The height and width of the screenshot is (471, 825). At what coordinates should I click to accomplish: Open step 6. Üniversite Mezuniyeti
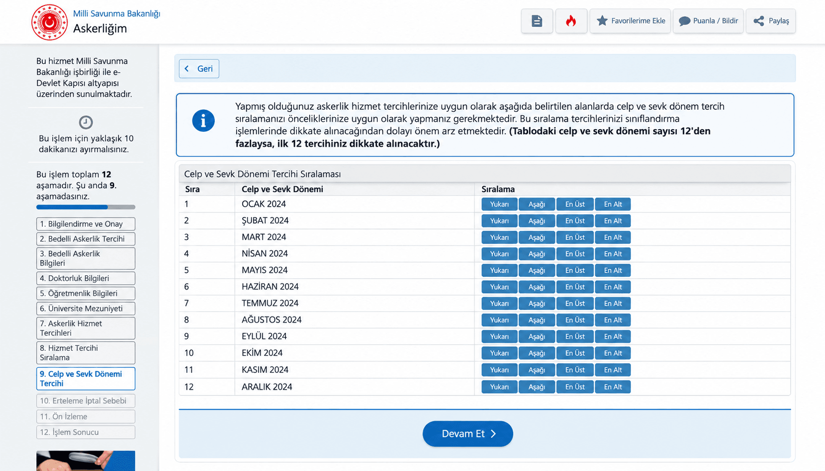86,309
